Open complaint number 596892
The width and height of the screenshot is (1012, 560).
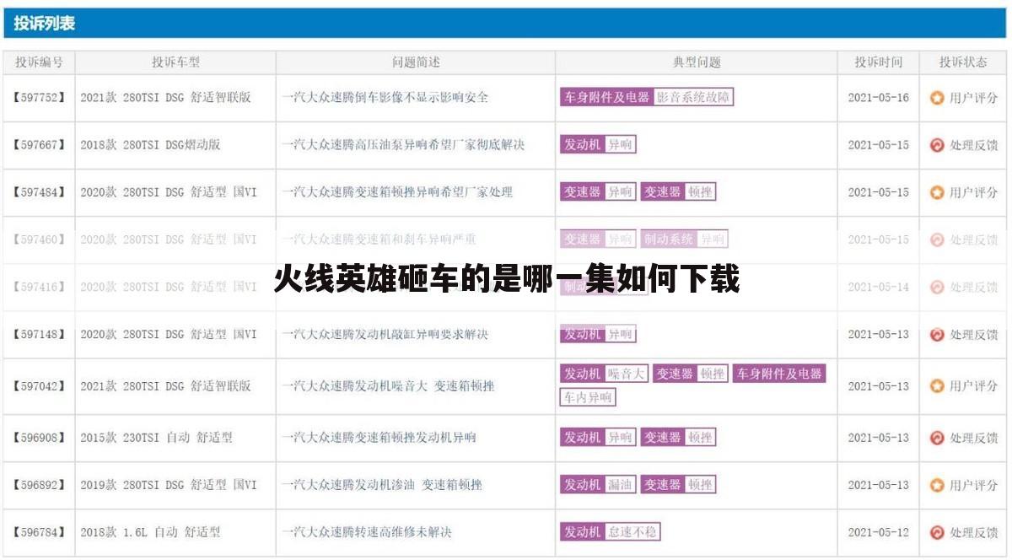(39, 486)
